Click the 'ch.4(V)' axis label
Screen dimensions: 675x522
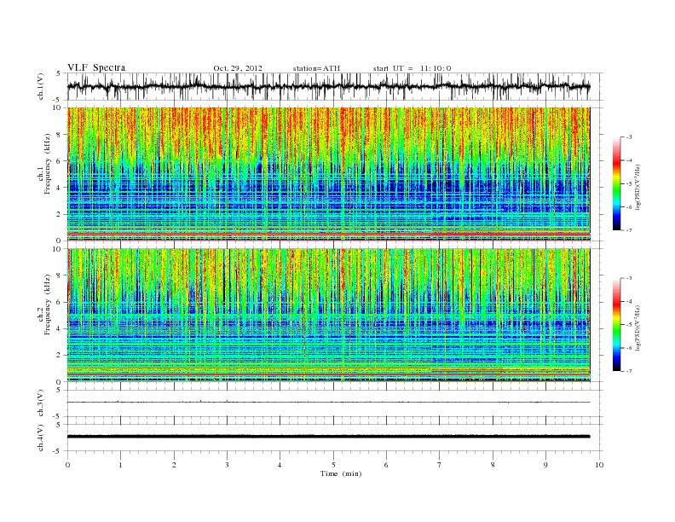[41, 438]
